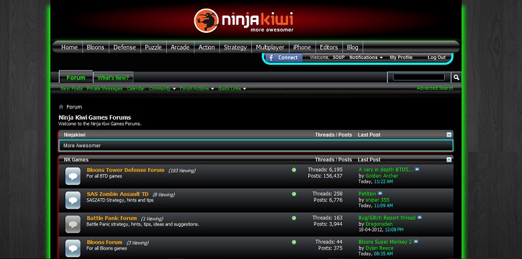Switch to the What's New? tab
Screen dimensions: 522x259
113,78
